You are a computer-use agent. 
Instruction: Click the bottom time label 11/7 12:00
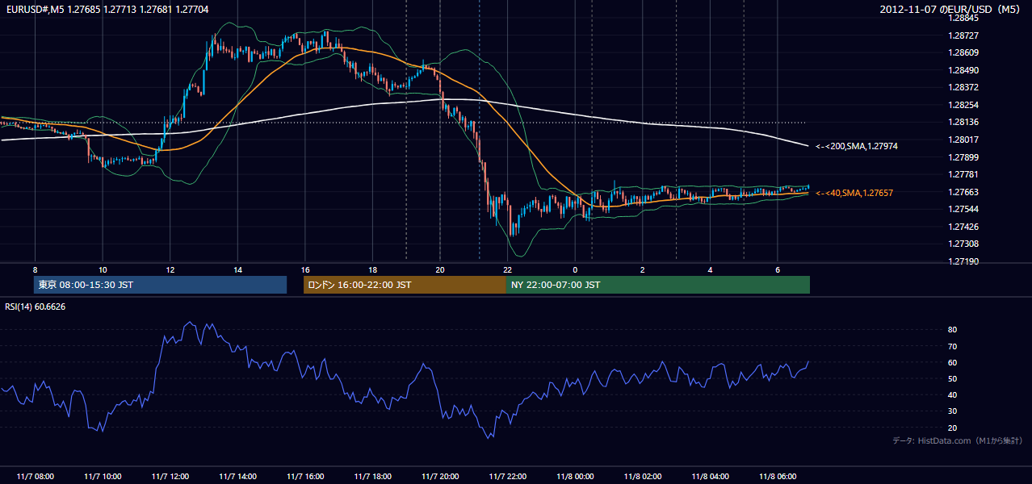pyautogui.click(x=170, y=477)
